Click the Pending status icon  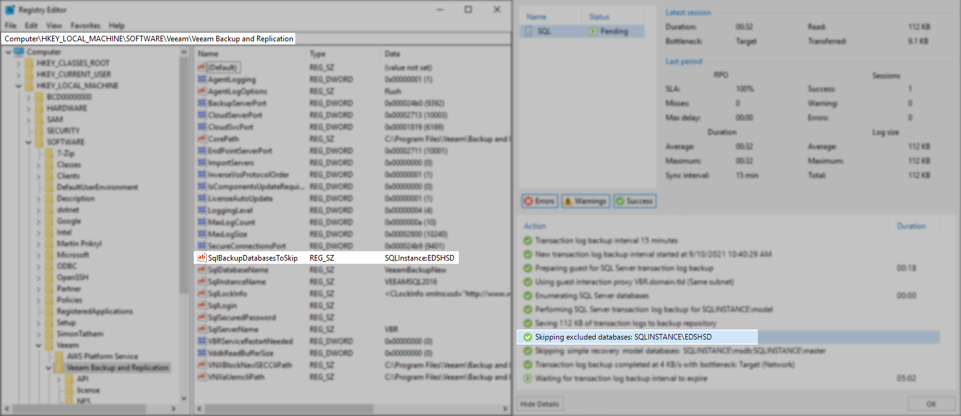[593, 31]
